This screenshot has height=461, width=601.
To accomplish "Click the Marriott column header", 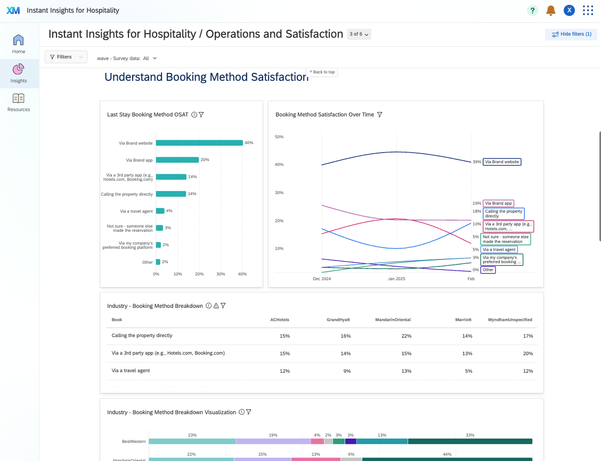I will coord(464,320).
